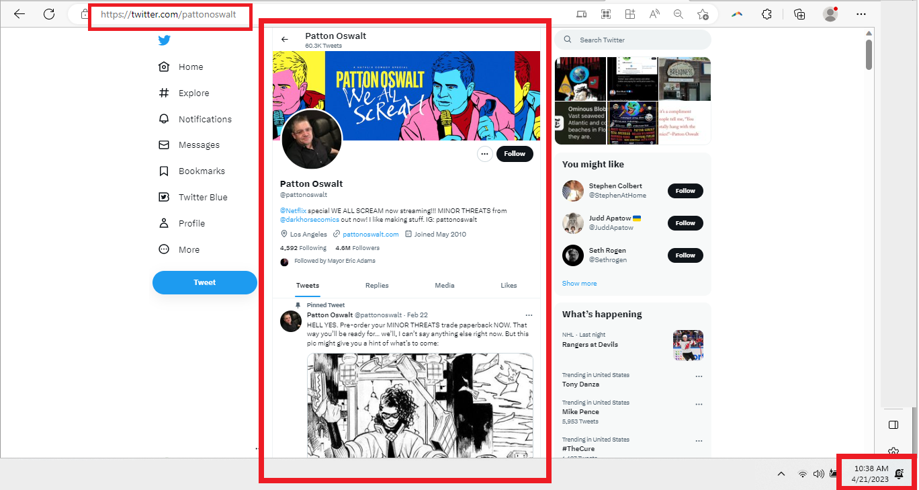Refresh the page with the reload icon
Screen dimensions: 919x490
[48, 14]
